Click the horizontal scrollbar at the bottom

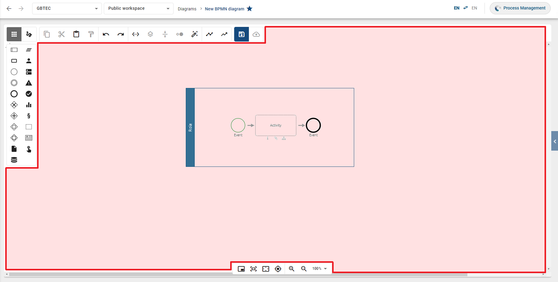coord(238,274)
